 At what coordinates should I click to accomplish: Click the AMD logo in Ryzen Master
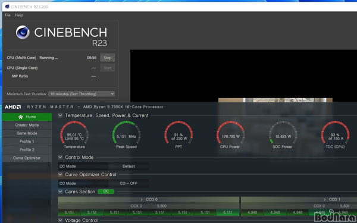(12, 107)
